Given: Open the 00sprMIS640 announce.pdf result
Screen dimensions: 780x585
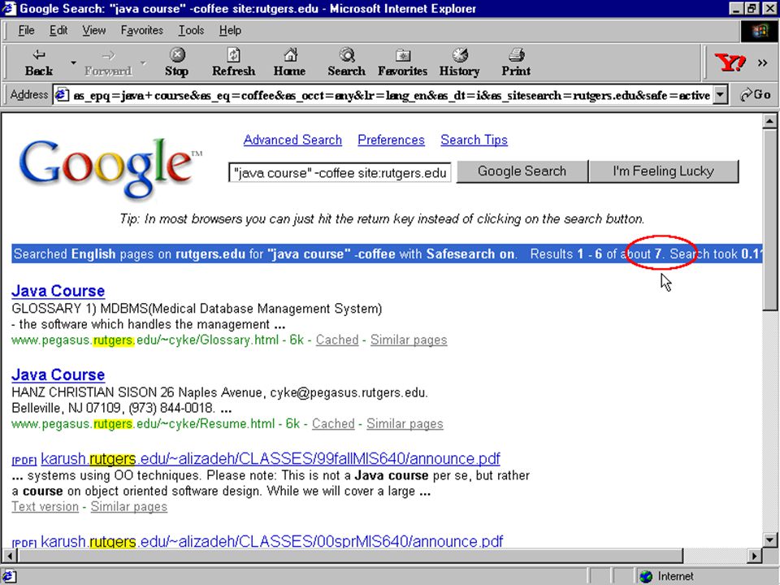Looking at the screenshot, I should [x=271, y=541].
